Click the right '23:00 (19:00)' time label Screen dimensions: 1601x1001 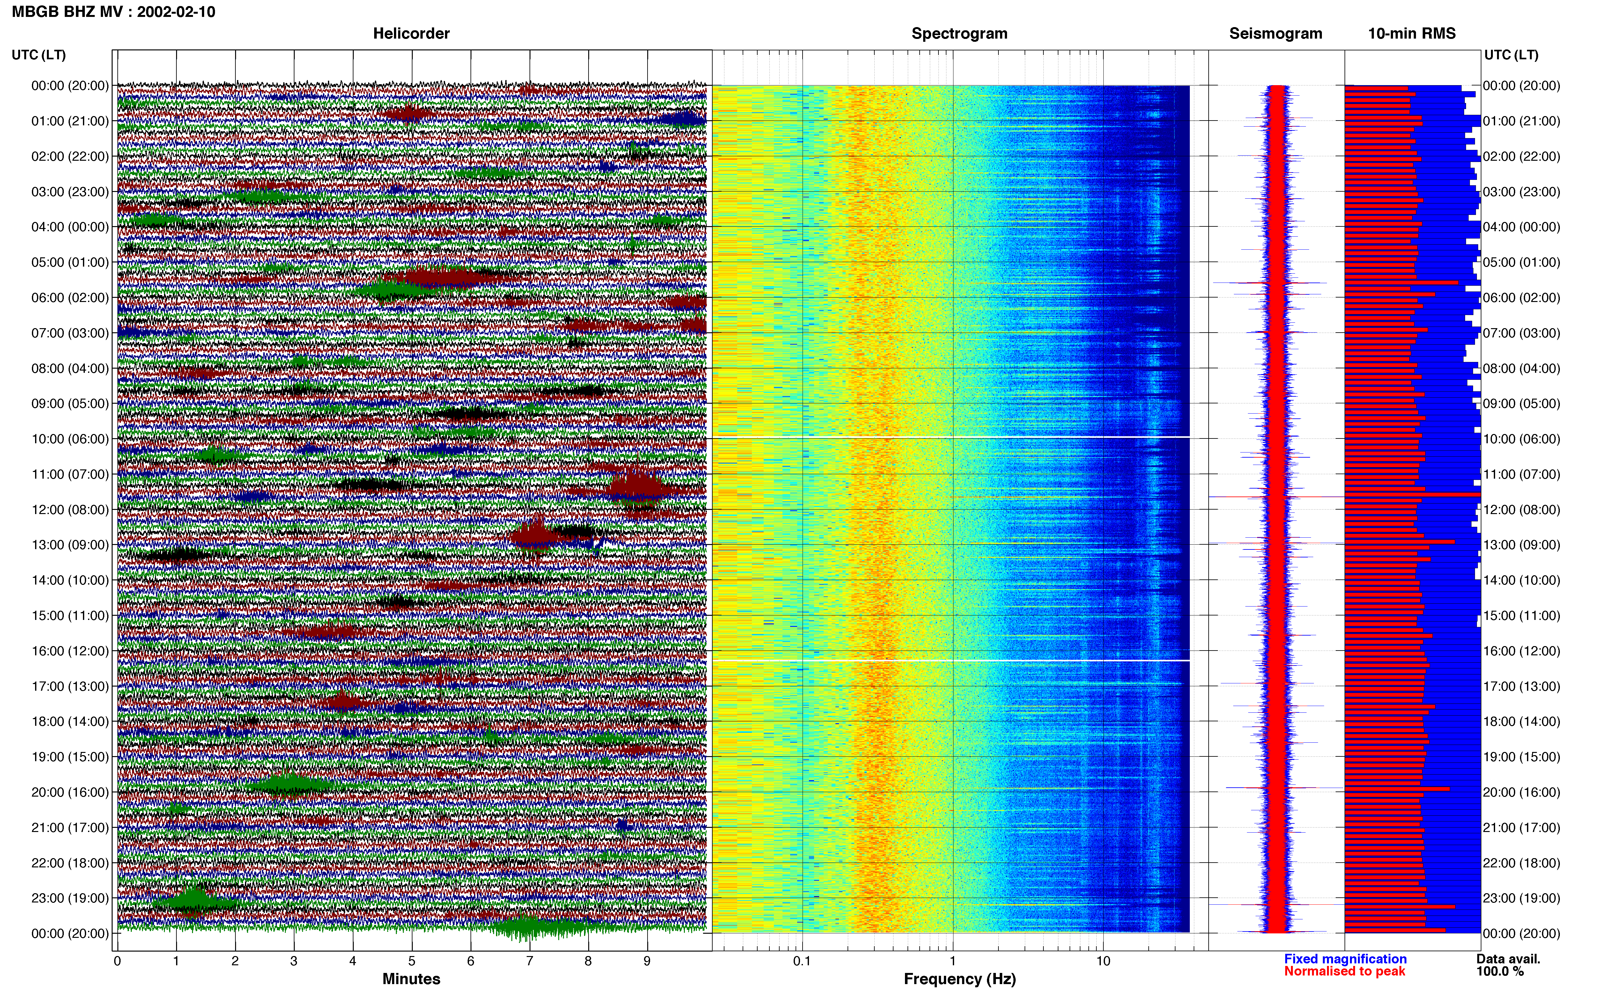[1522, 898]
